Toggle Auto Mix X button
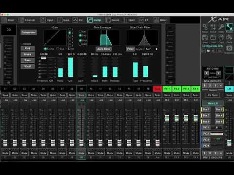The image size is (234, 175). point(207,73)
